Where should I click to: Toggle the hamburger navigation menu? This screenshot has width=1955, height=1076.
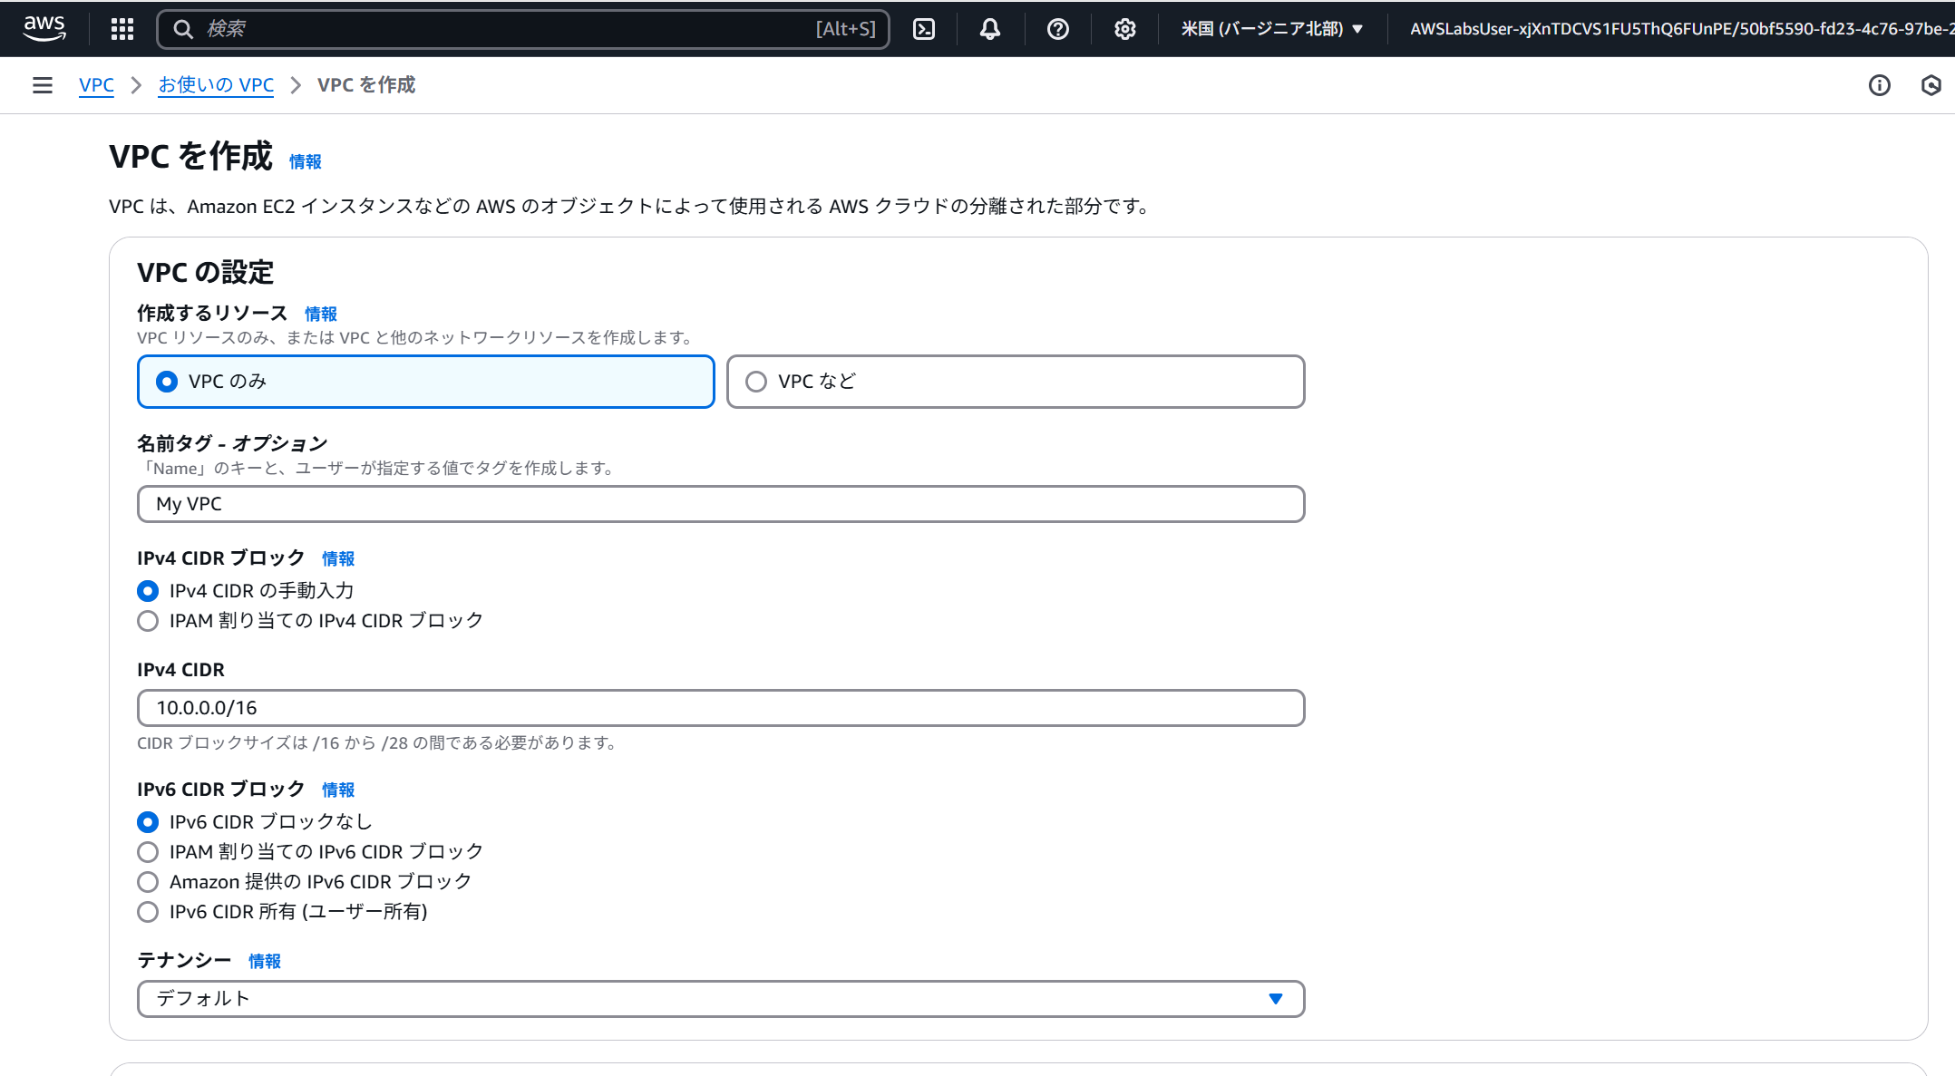pos(42,85)
